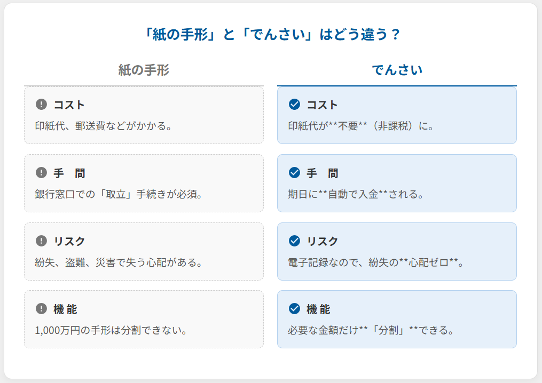Click the text 印紙代、郵送費などがかかる。

(103, 126)
